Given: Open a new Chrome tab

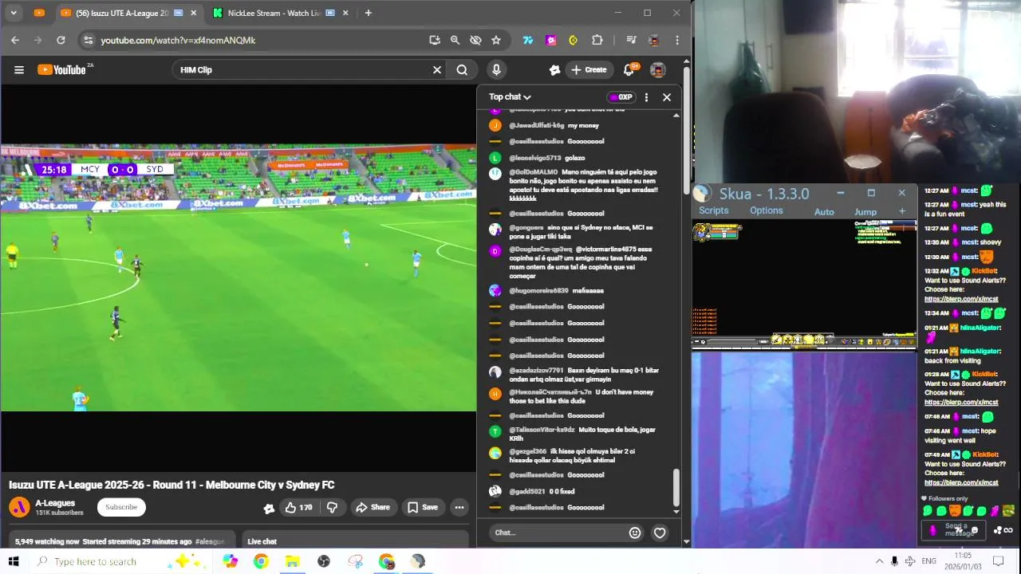Looking at the screenshot, I should (x=368, y=13).
